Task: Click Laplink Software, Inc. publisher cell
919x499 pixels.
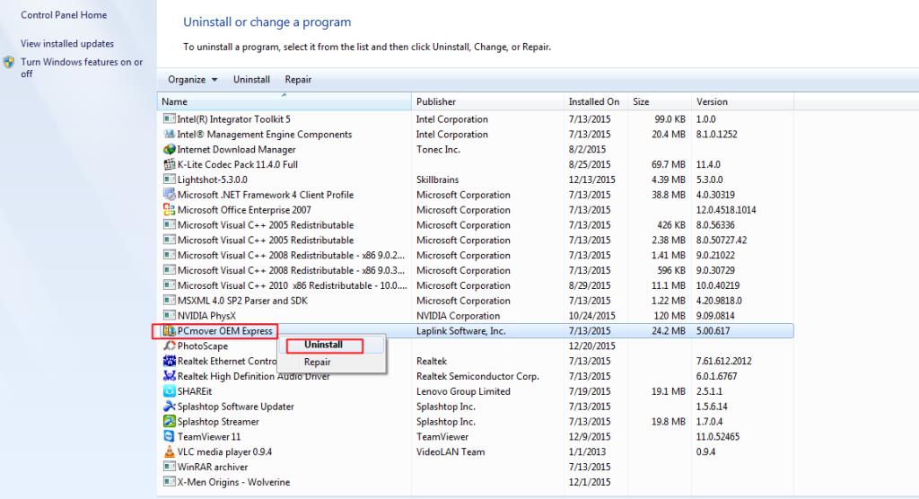Action: [460, 331]
